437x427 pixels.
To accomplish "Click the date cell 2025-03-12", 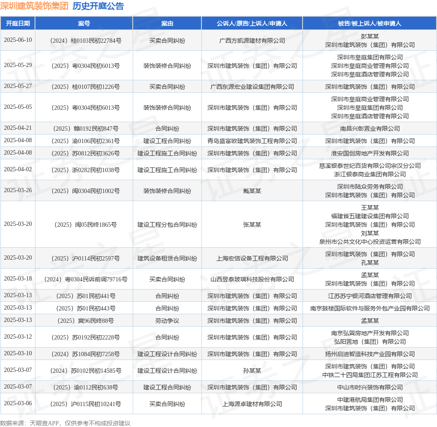I will 18,336.
